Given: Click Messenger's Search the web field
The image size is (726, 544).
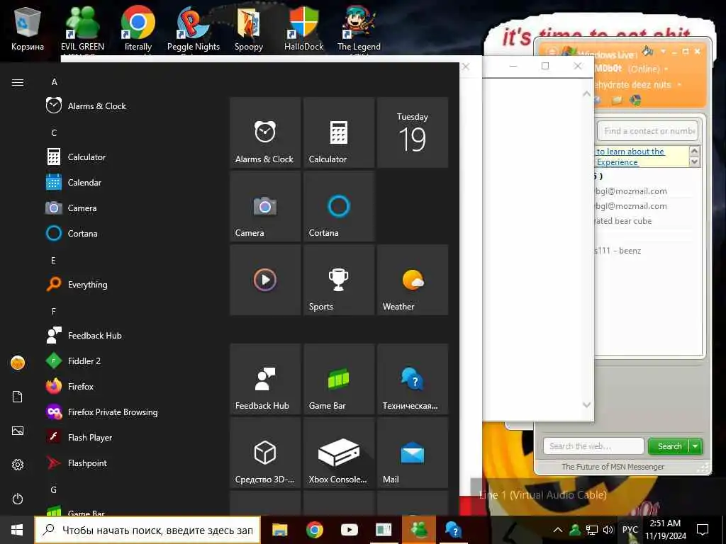Looking at the screenshot, I should coord(593,446).
